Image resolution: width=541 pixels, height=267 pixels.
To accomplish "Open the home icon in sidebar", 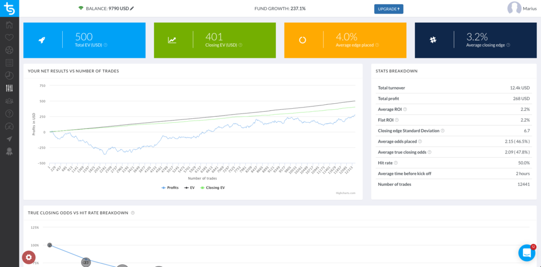I will [x=9, y=25].
